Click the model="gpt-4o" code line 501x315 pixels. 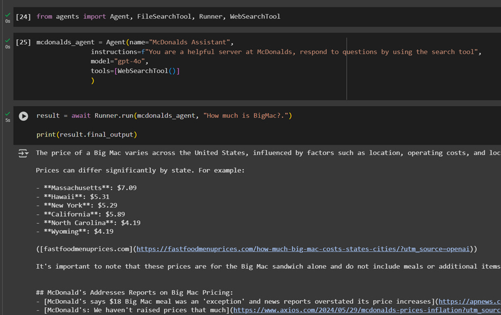[119, 61]
